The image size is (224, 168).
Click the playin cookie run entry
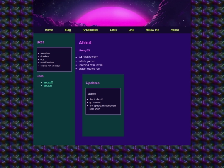coord(89,69)
